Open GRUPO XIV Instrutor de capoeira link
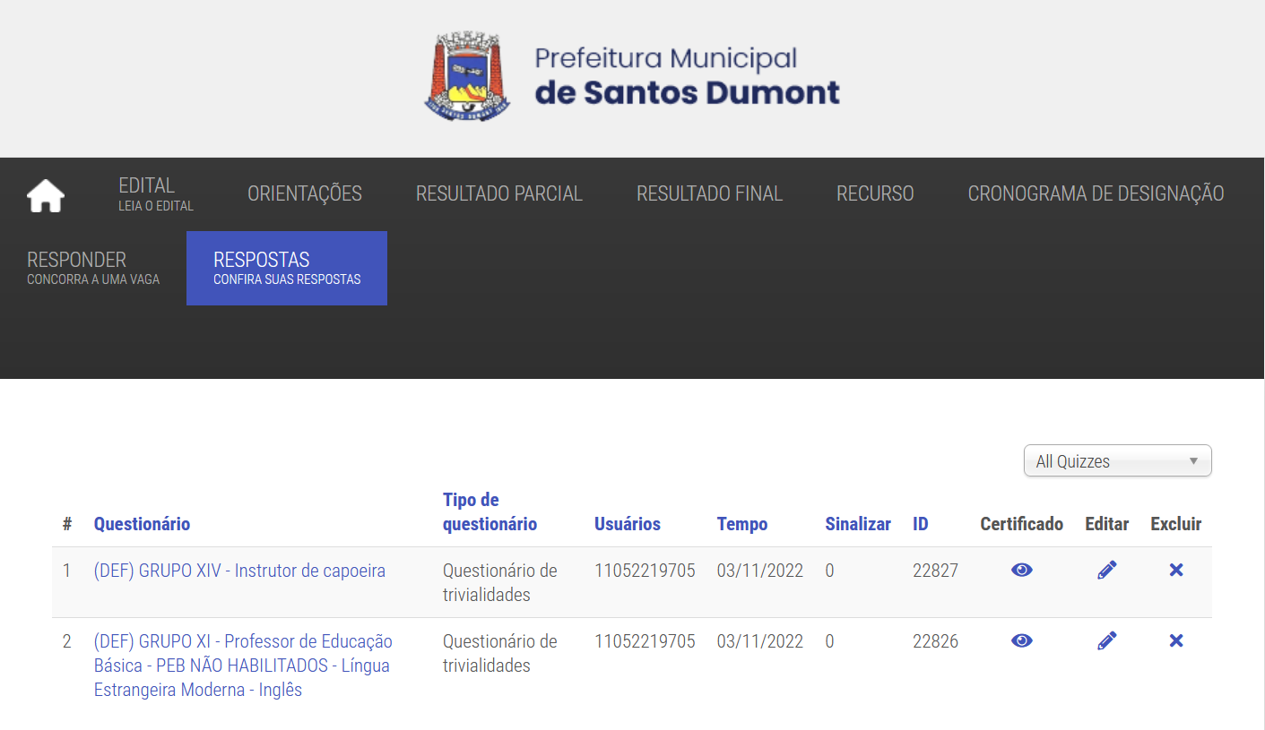The height and width of the screenshot is (730, 1265). [x=239, y=571]
